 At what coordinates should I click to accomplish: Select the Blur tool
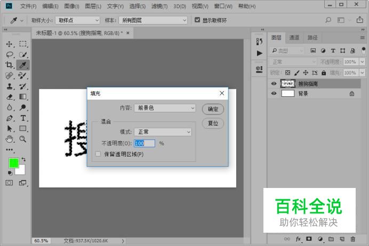[10, 108]
